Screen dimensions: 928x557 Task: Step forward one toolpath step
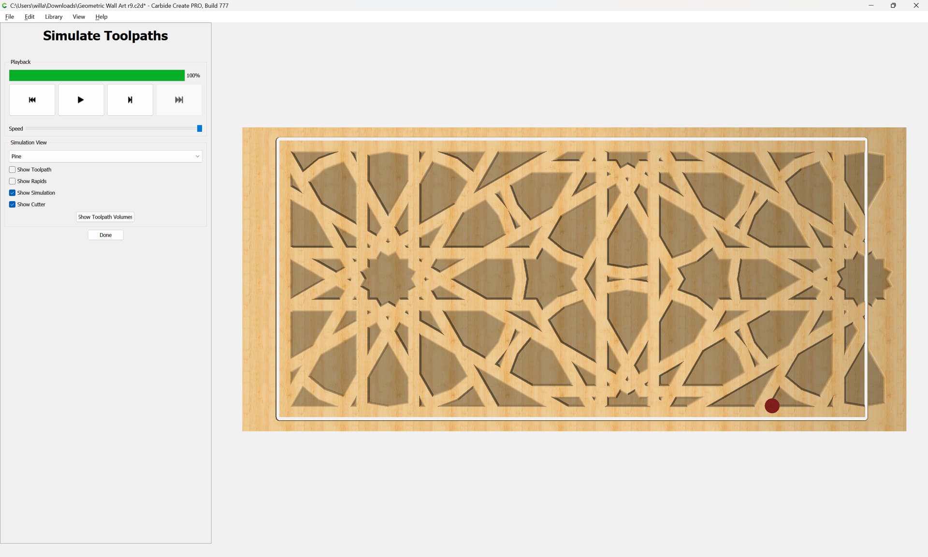pyautogui.click(x=130, y=100)
